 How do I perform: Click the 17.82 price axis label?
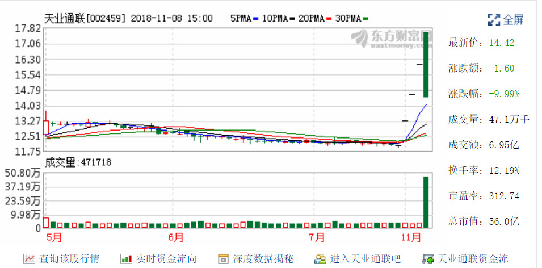click(x=27, y=29)
